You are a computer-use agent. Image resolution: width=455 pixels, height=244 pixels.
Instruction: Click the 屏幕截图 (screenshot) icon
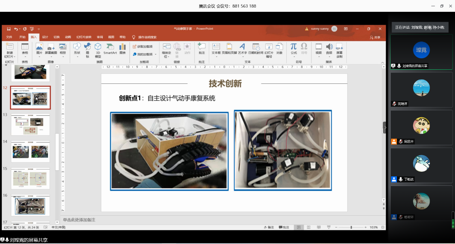[x=51, y=49]
